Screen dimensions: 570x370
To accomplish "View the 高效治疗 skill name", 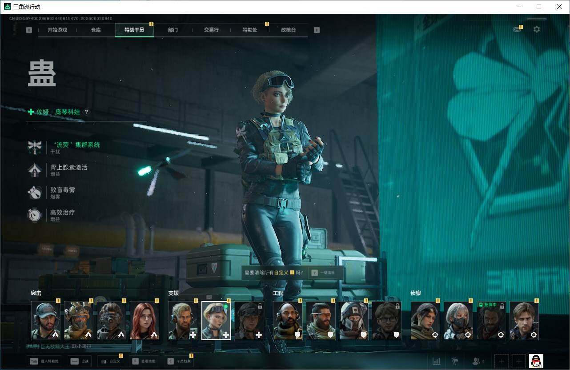I will point(63,213).
